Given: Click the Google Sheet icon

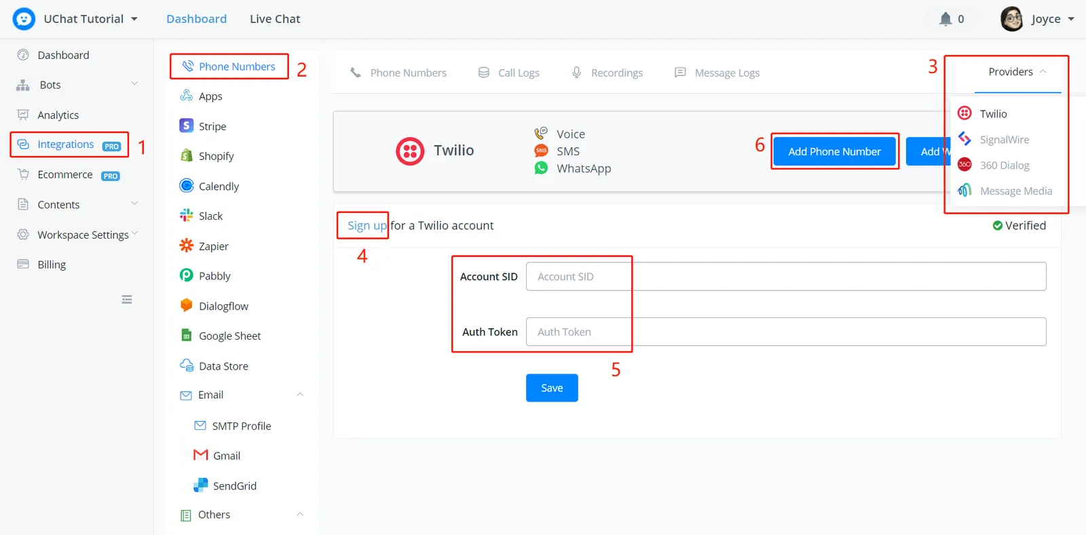Looking at the screenshot, I should pos(186,335).
